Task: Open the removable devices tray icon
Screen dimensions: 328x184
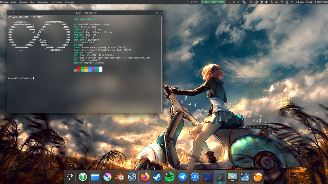Action: click(x=271, y=2)
